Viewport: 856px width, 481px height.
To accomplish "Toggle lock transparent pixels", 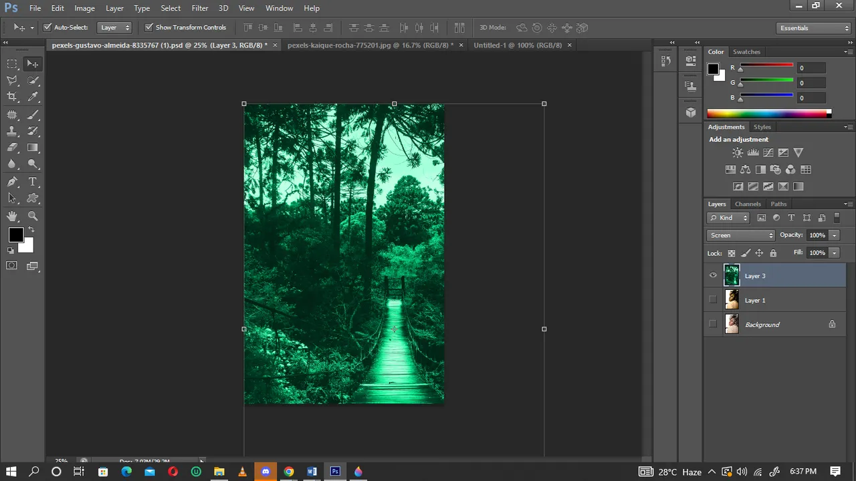I will coord(732,253).
